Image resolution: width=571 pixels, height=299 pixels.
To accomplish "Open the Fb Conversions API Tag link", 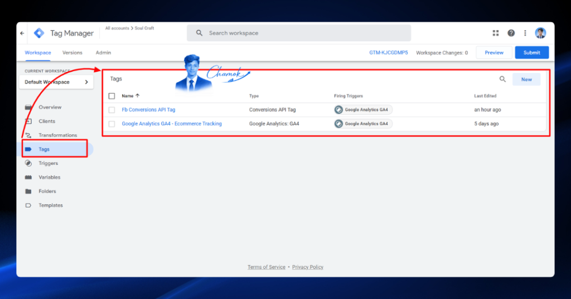I will [148, 110].
